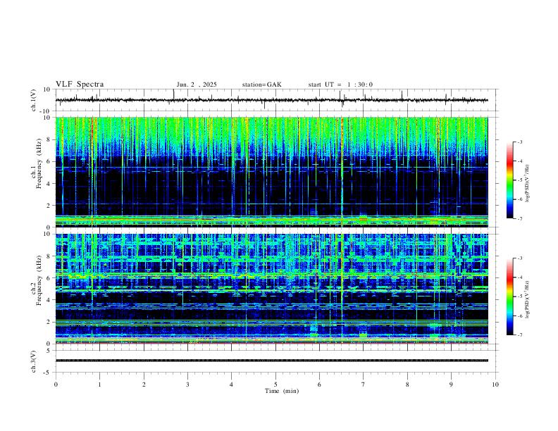Screen dimensions: 558x431
Task: Click the time axis tick label "6"
Action: point(320,385)
